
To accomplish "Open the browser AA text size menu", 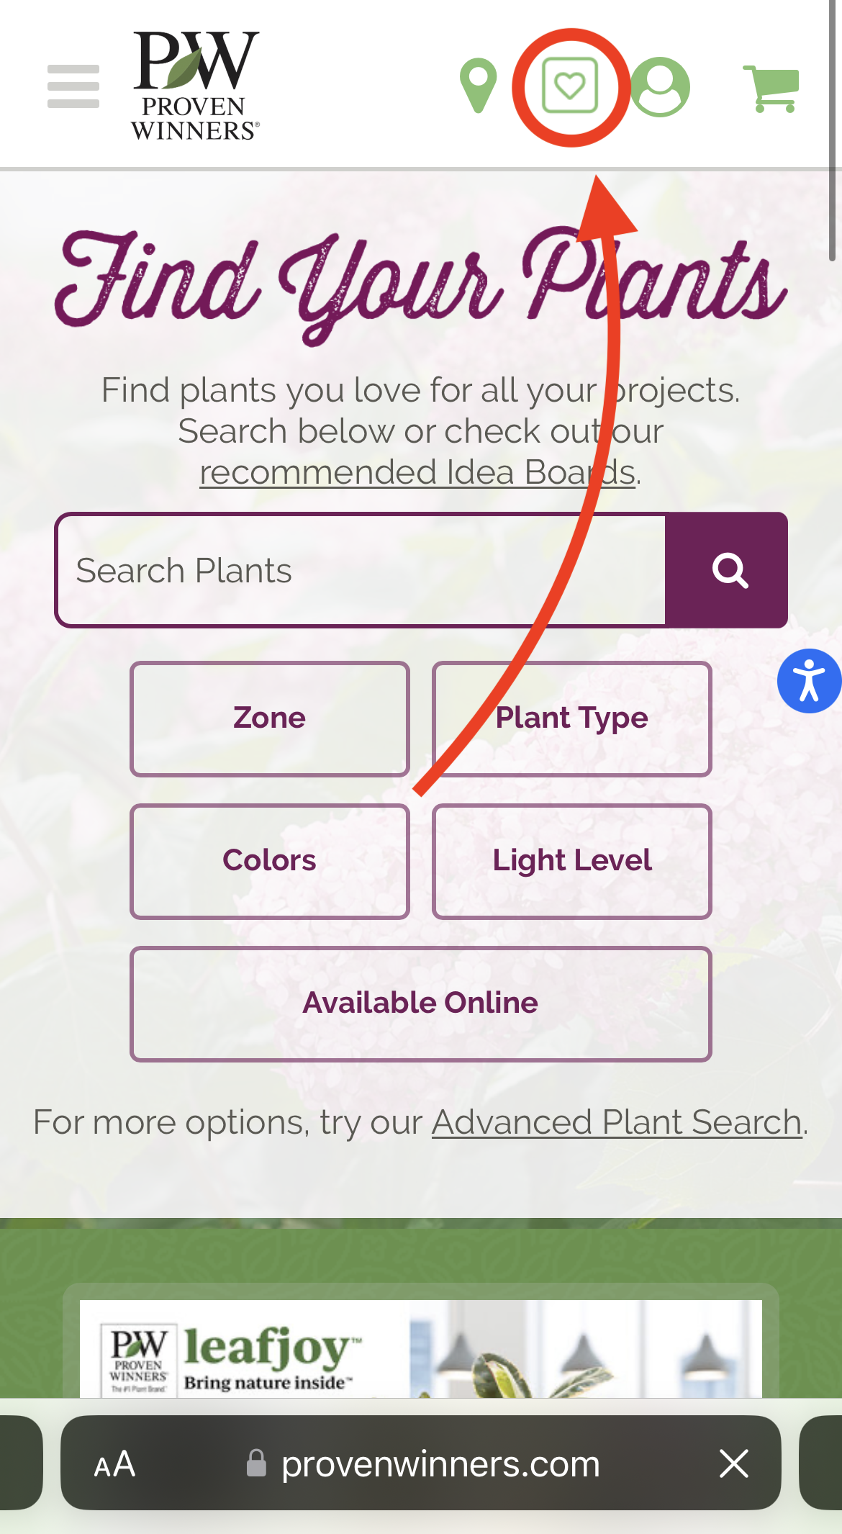I will pyautogui.click(x=115, y=1464).
